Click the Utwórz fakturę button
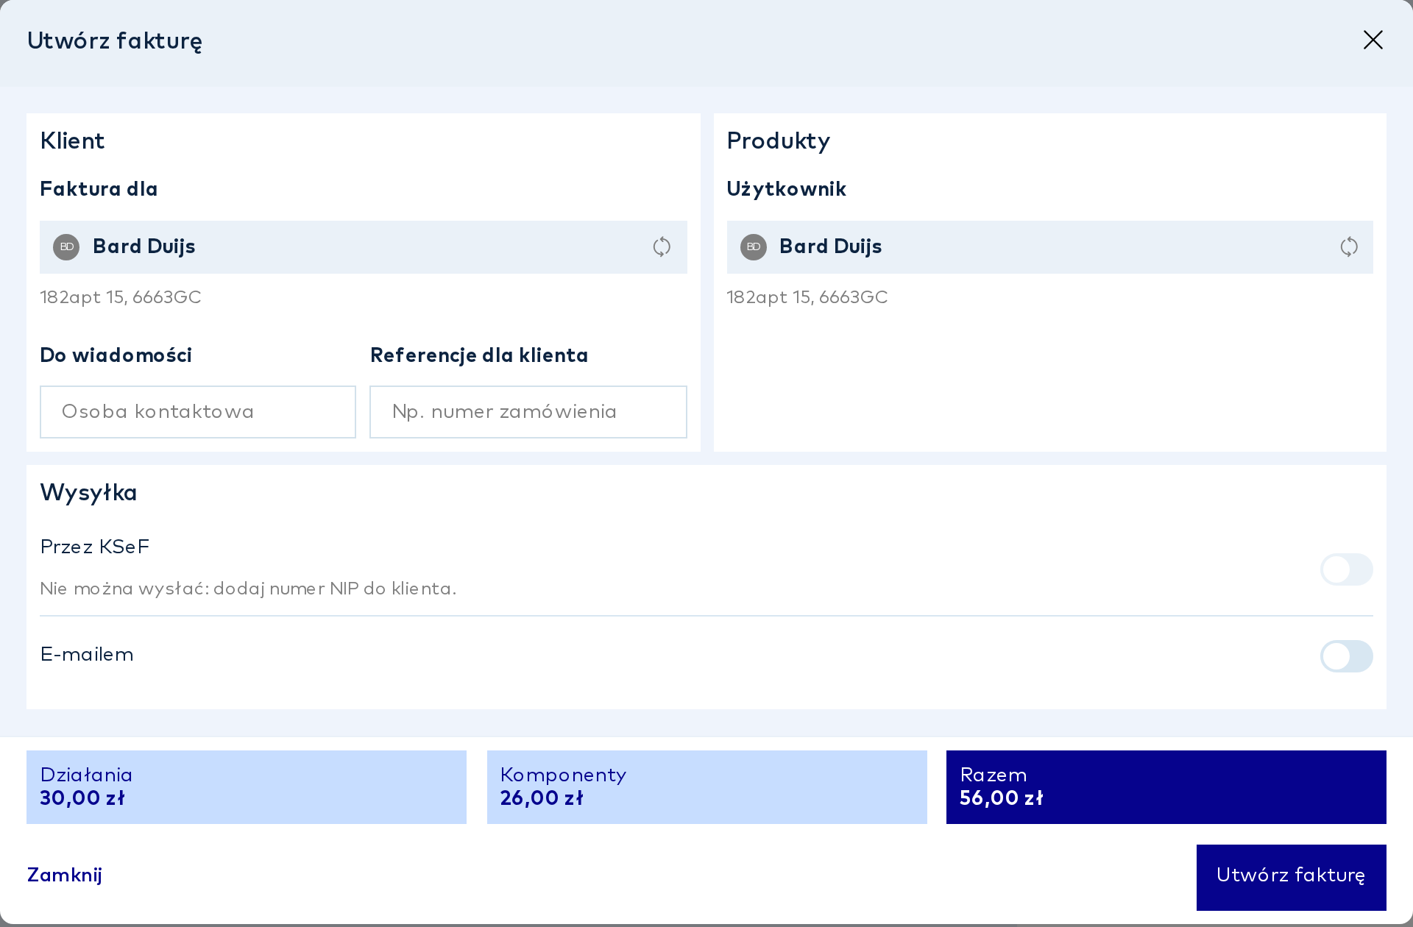 coord(1292,877)
